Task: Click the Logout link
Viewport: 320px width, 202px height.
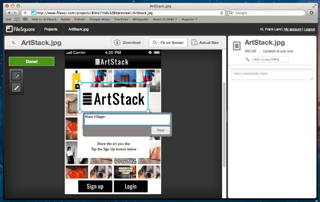Action: [x=309, y=29]
